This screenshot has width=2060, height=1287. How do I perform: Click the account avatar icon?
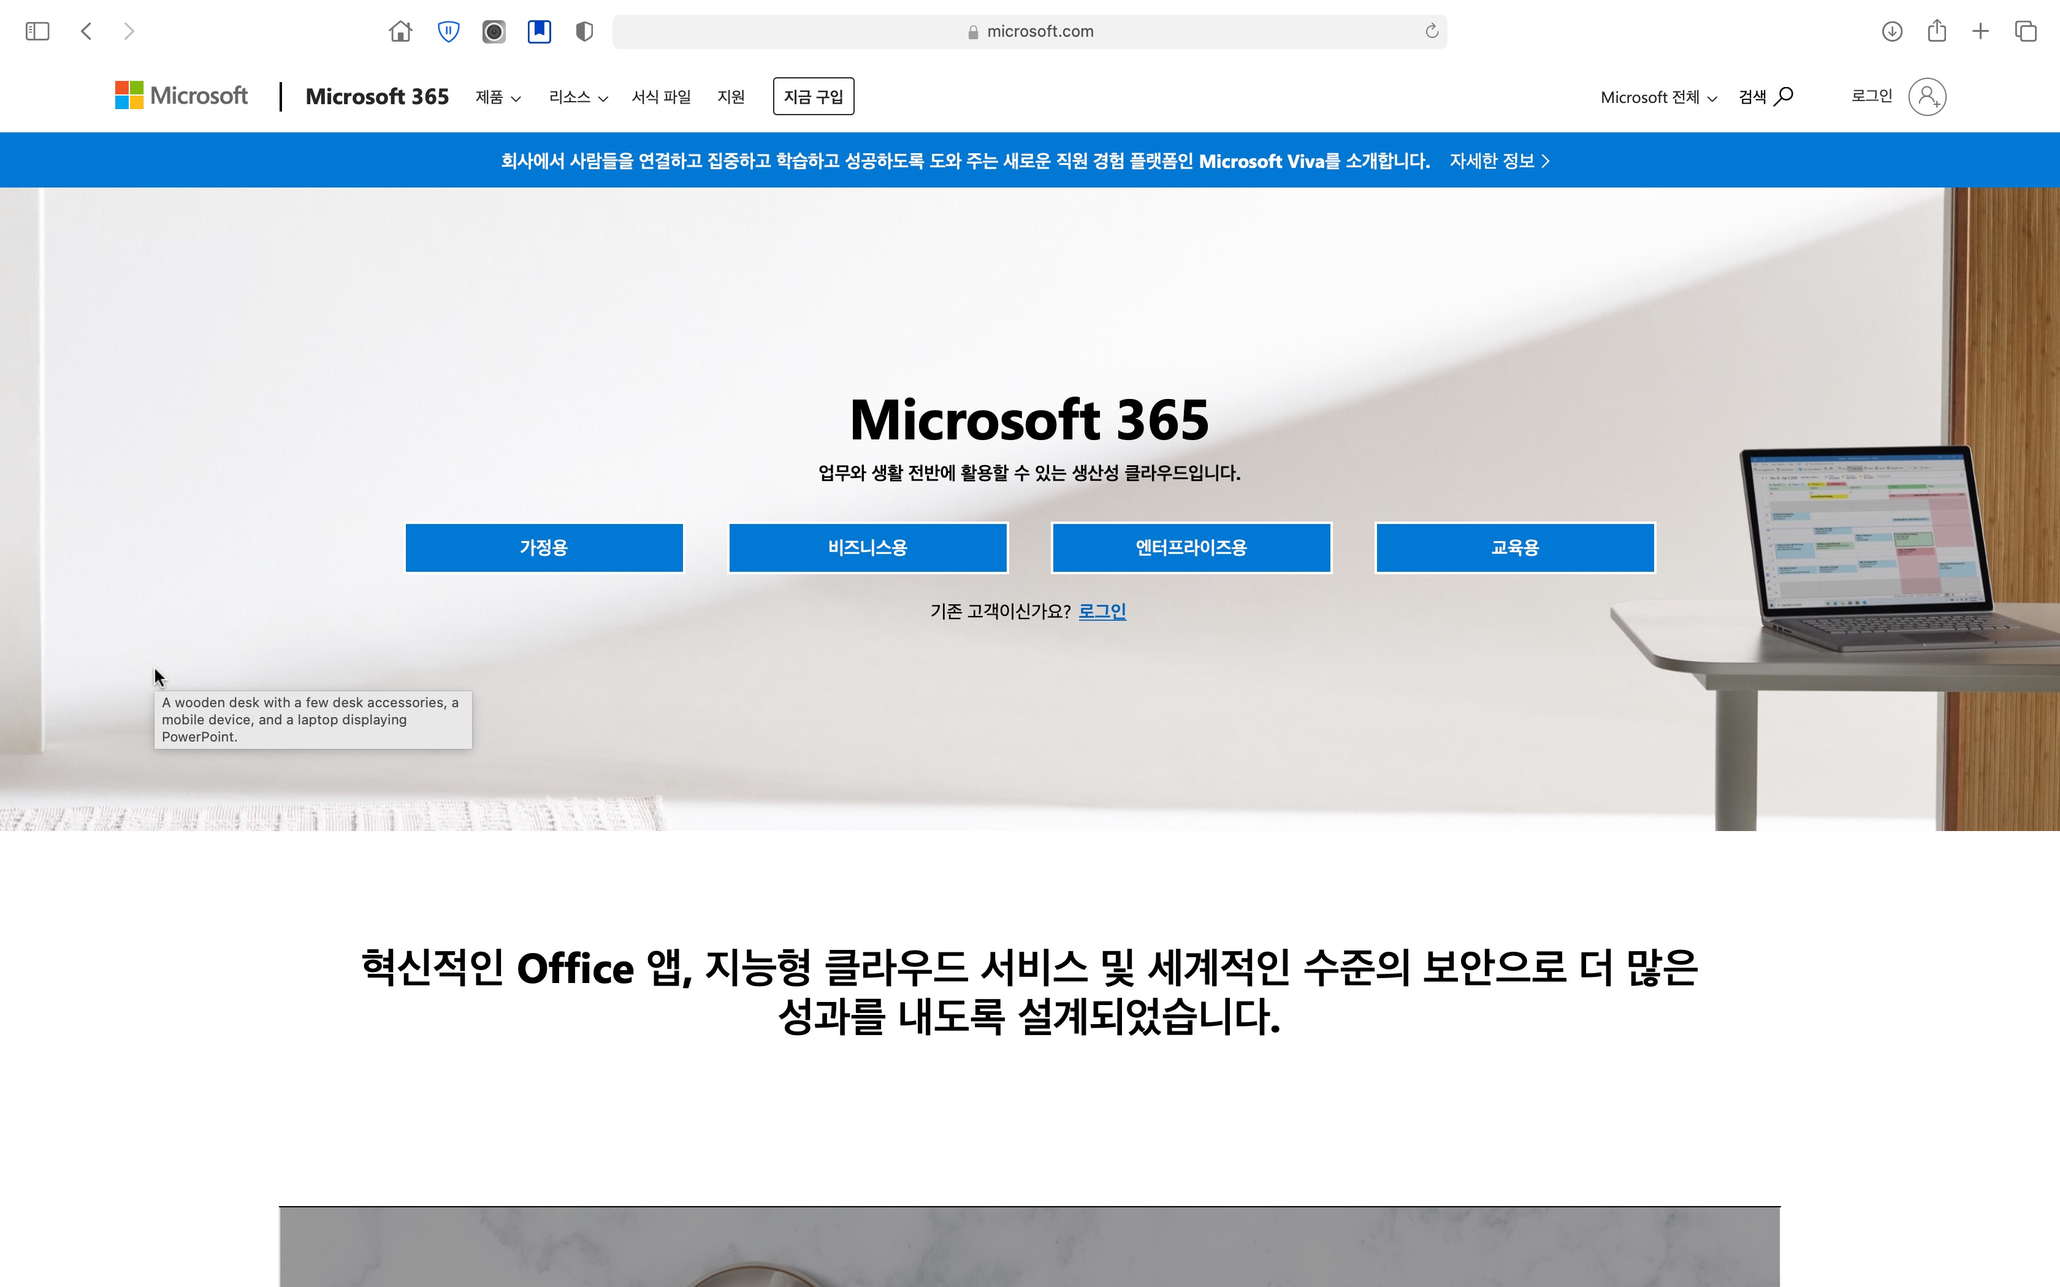1927,96
